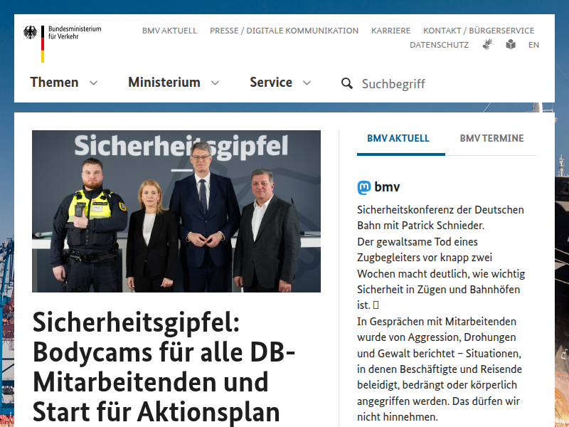Open the sign language (Gebärdensprache) icon
The image size is (569, 427).
point(487,44)
